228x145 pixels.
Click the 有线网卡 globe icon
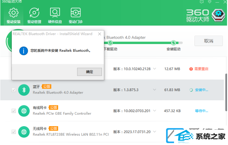tap(24, 111)
